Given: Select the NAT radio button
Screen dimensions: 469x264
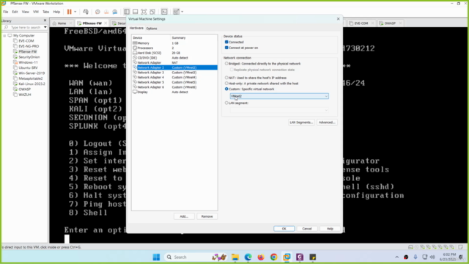Looking at the screenshot, I should tap(226, 78).
